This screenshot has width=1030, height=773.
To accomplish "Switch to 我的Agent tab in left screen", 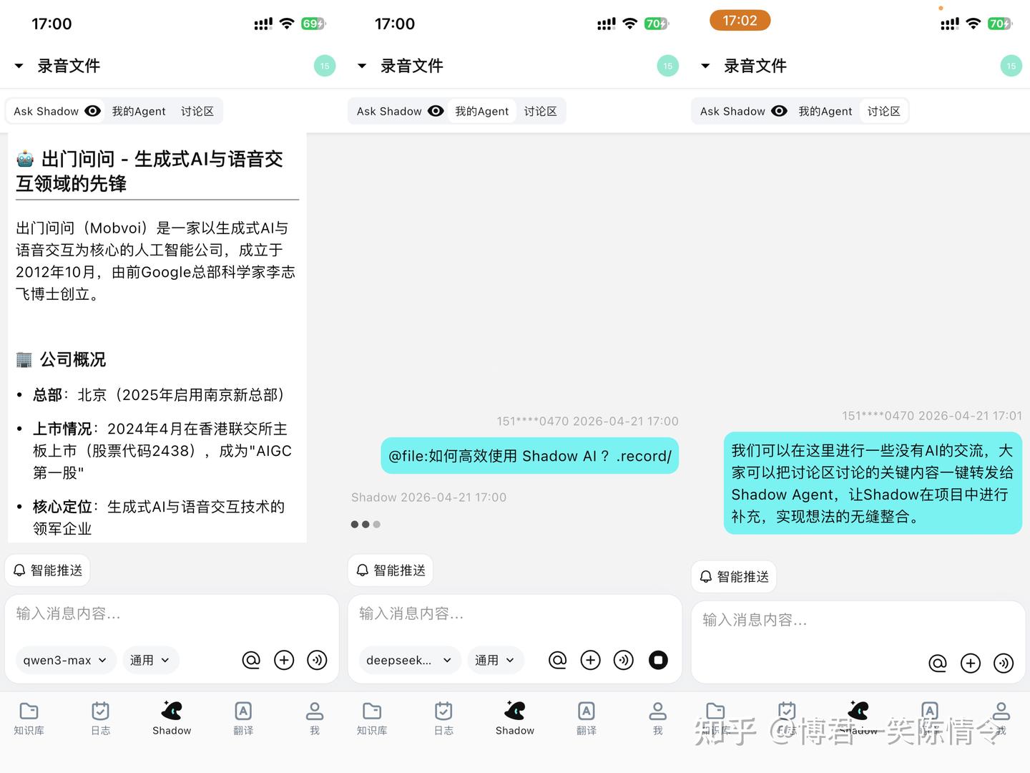I will click(x=139, y=111).
